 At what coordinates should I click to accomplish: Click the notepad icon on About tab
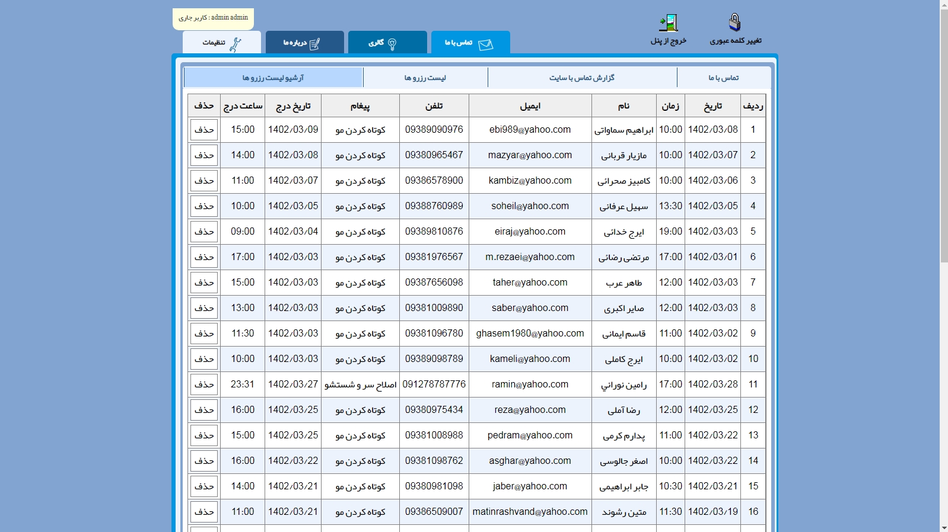click(x=314, y=44)
